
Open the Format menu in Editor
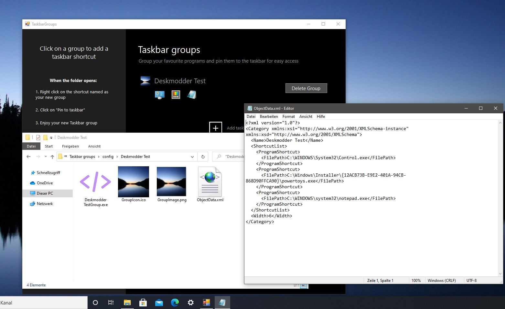pos(289,117)
